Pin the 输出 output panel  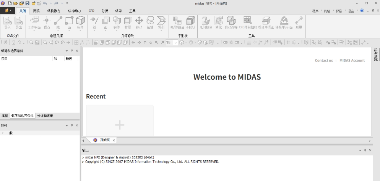(x=365, y=150)
